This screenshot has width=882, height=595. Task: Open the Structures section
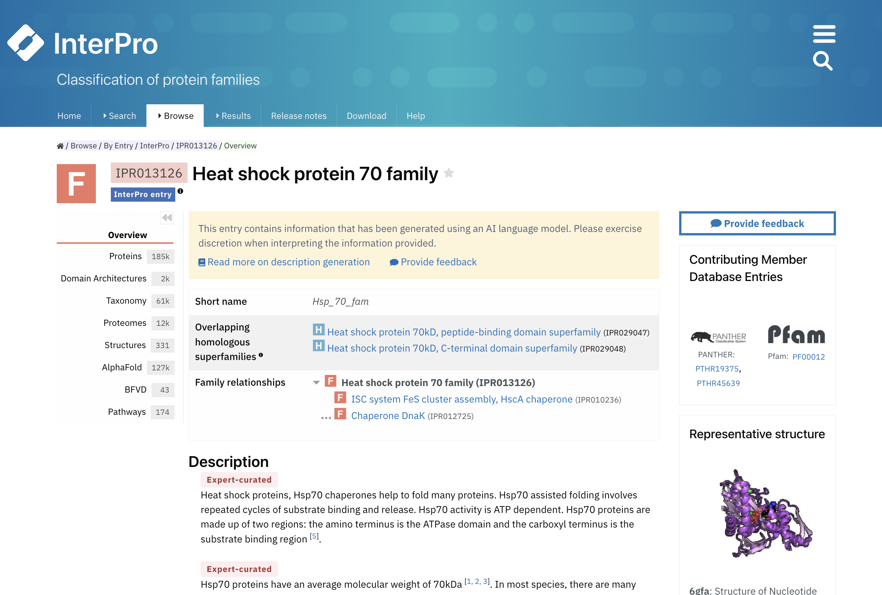tap(125, 345)
